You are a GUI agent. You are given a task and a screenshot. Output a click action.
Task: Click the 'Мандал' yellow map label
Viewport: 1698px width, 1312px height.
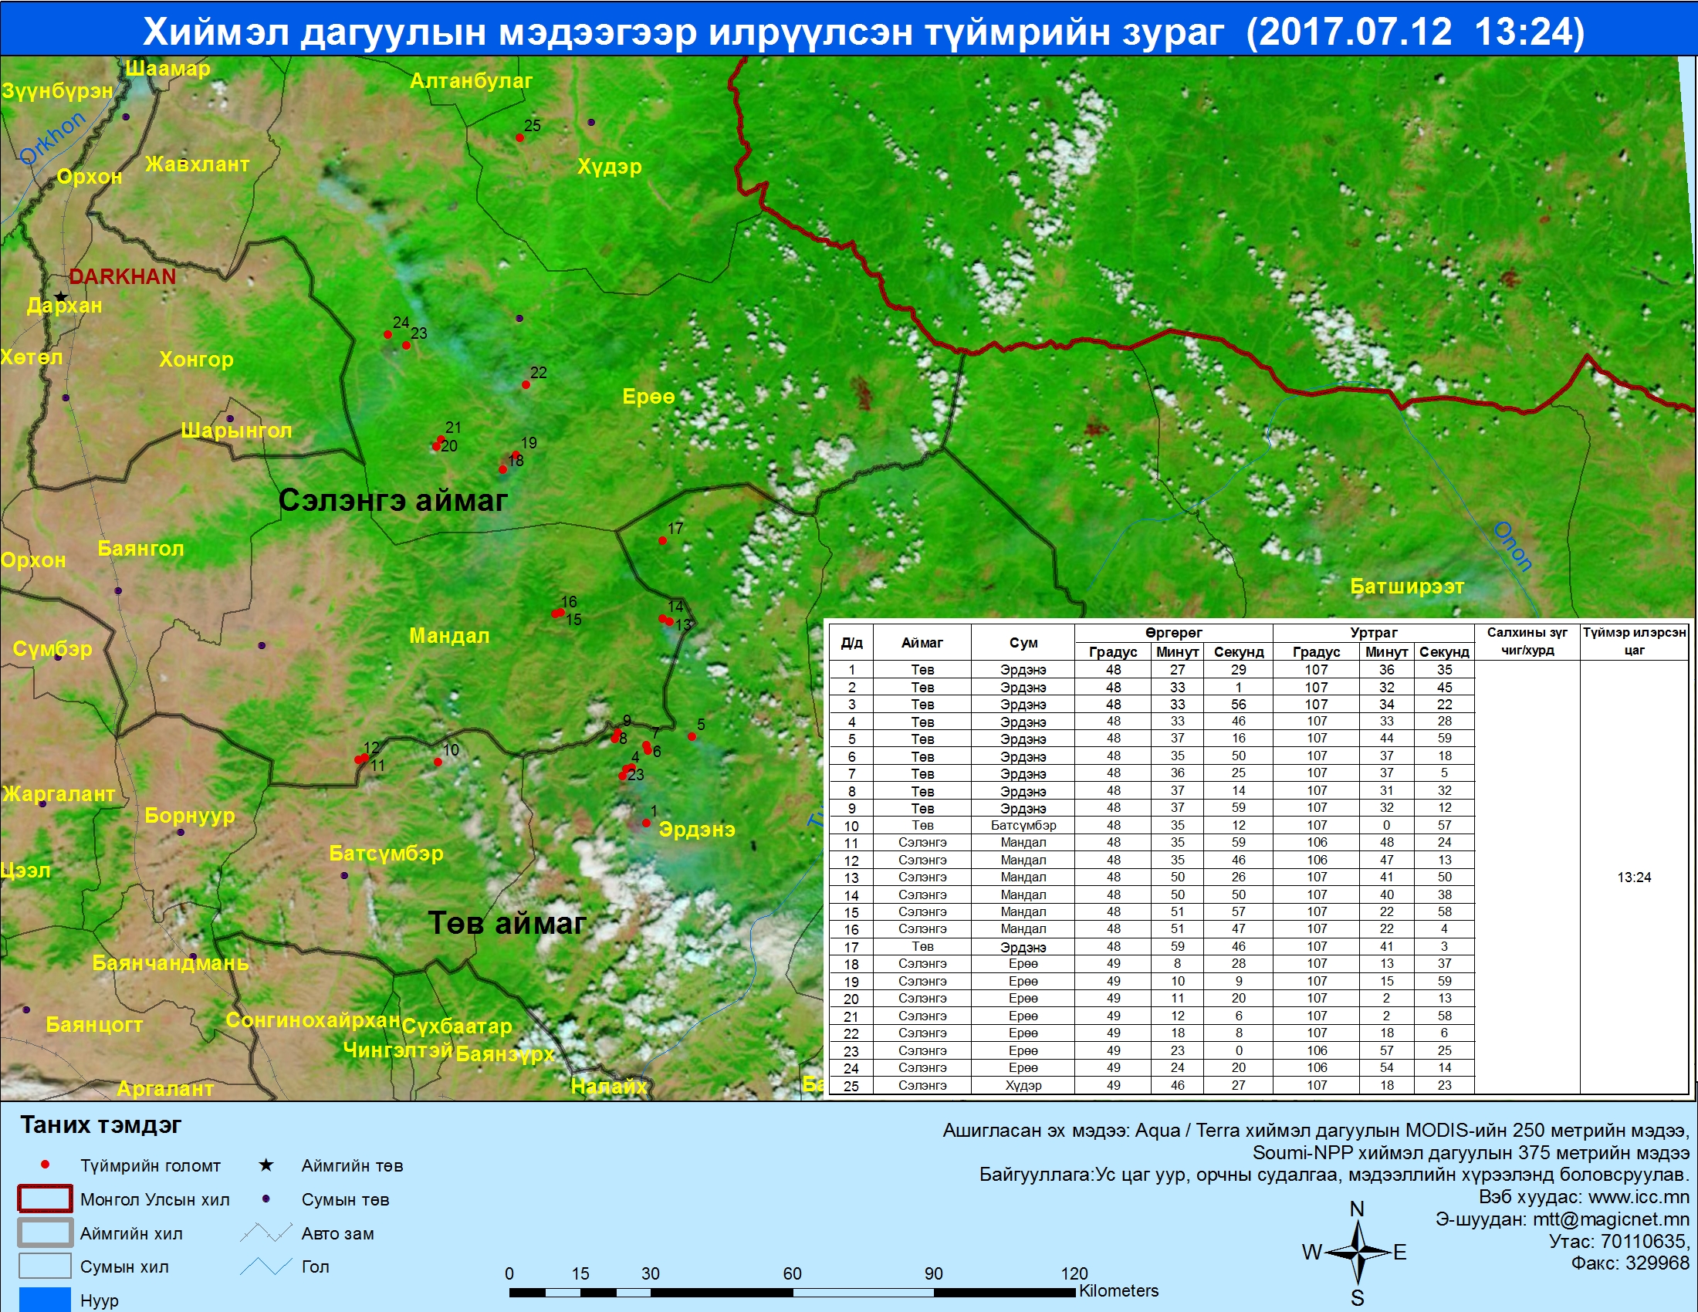(449, 636)
